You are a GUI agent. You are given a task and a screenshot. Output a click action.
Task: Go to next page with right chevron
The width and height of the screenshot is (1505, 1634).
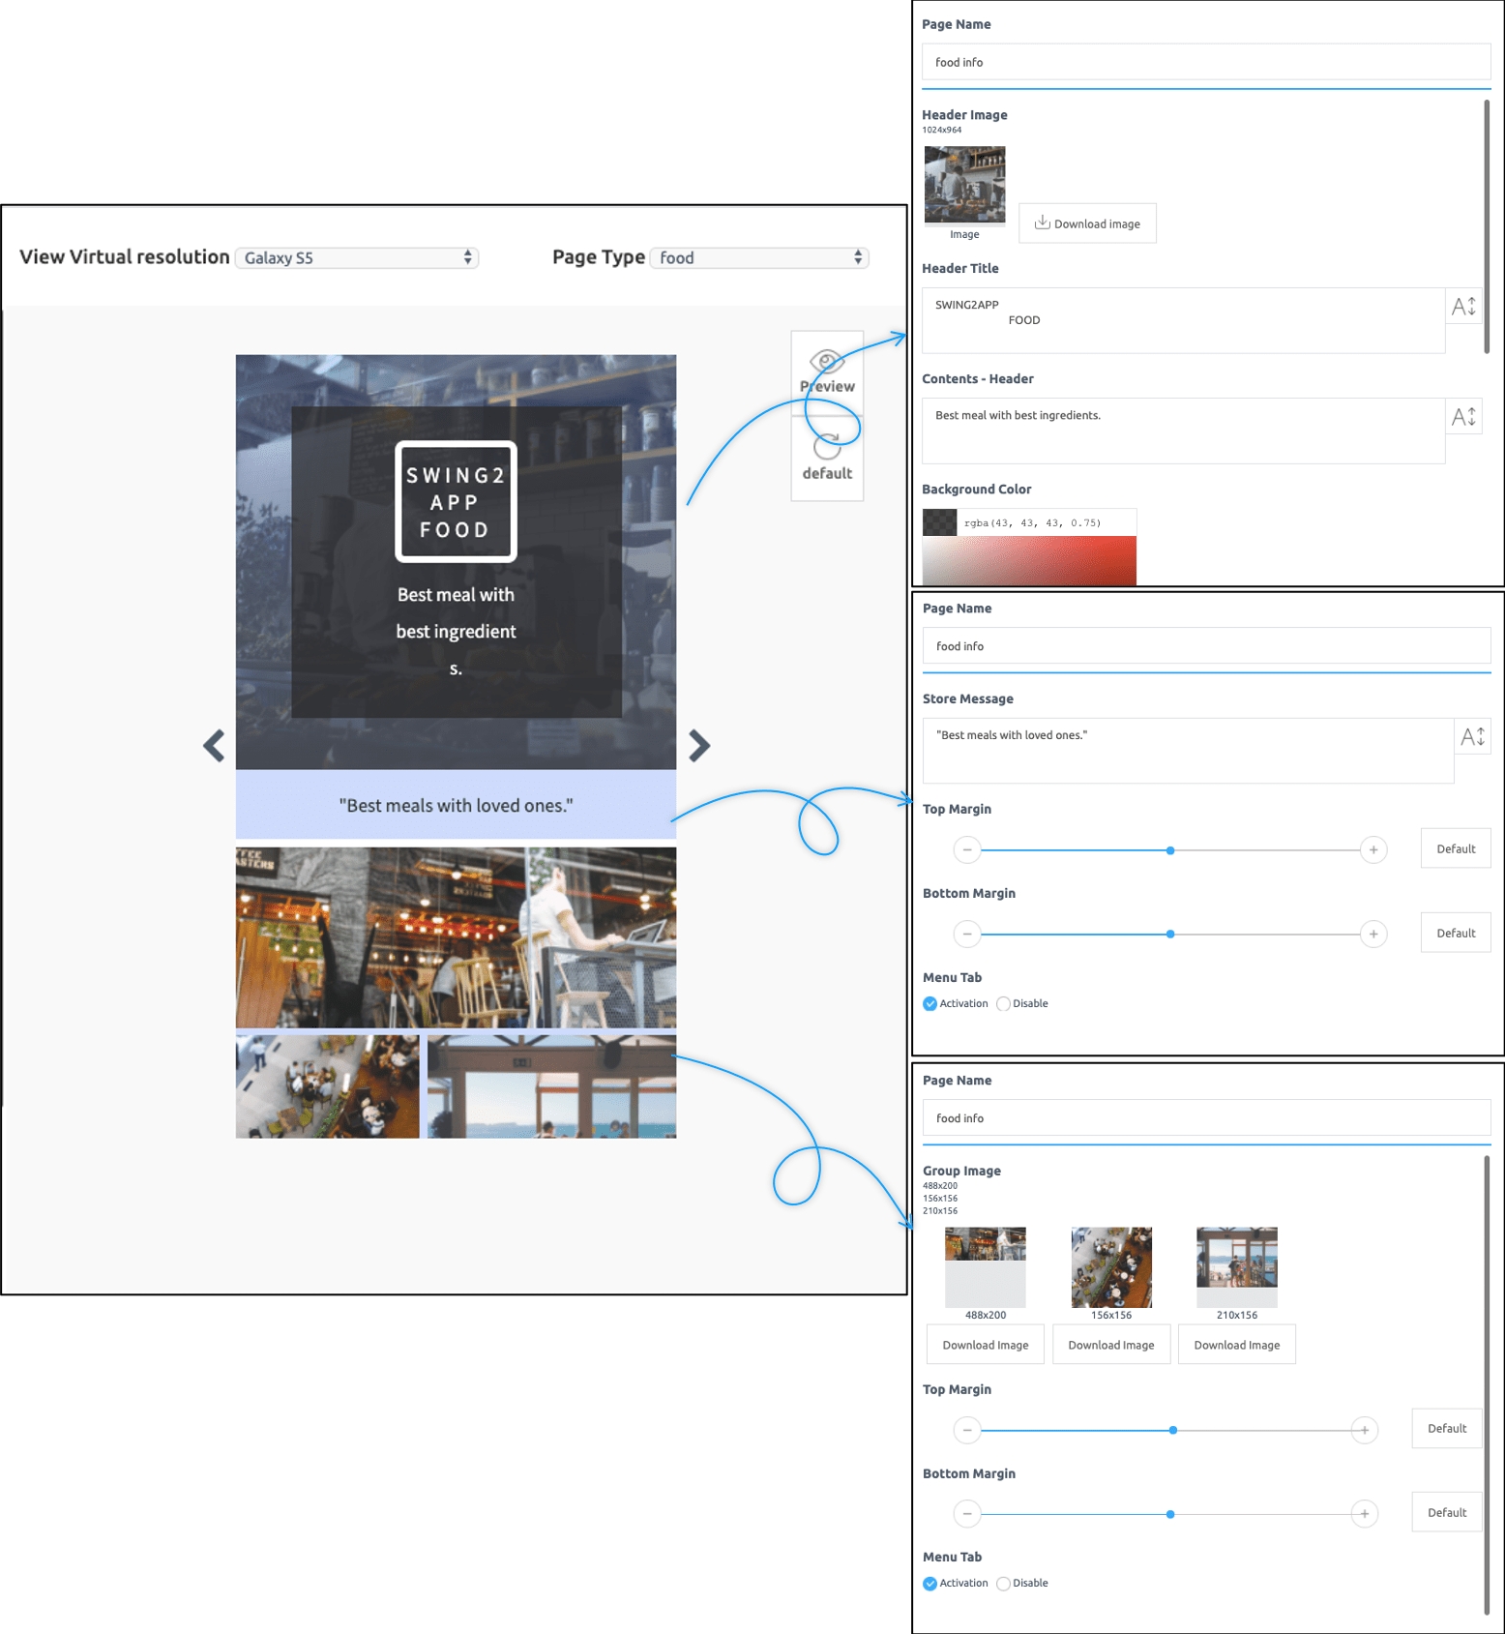[x=699, y=746]
